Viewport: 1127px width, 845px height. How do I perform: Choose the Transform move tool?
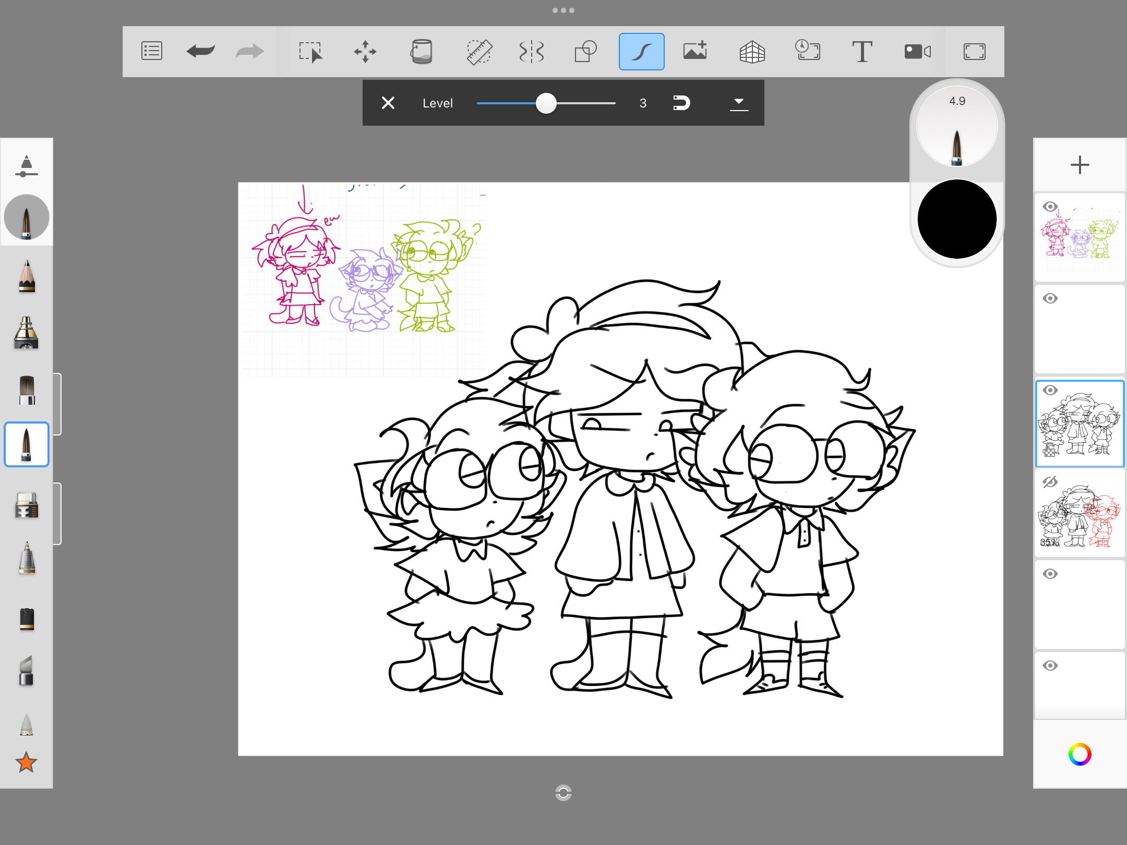point(365,52)
